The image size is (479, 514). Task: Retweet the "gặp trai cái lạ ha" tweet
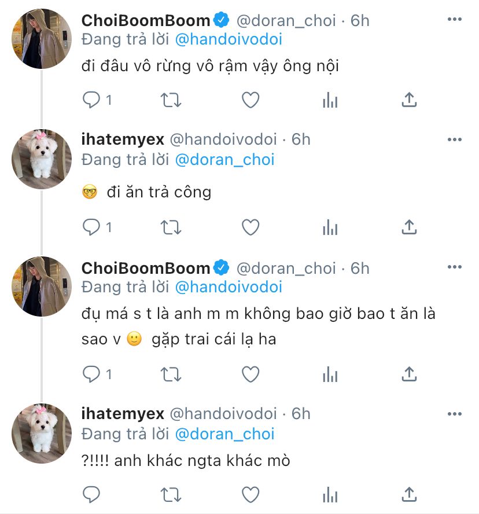[x=170, y=375]
